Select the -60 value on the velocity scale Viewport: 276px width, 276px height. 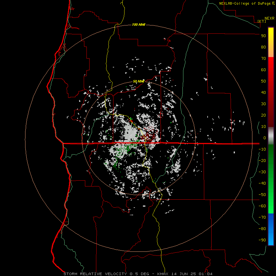(262, 206)
